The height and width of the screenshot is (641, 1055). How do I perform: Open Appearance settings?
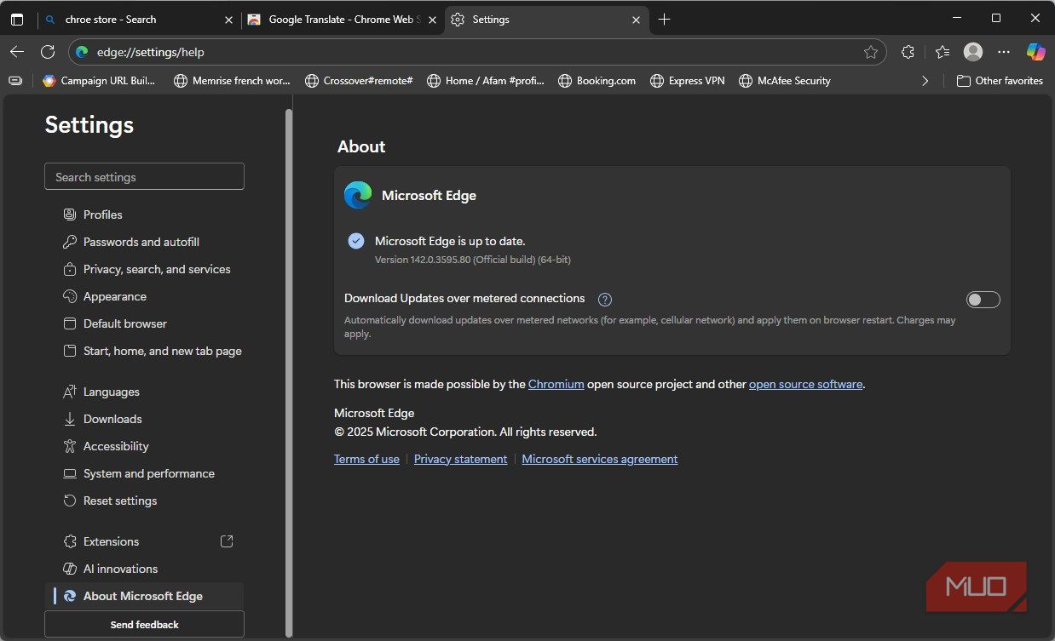[144, 296]
